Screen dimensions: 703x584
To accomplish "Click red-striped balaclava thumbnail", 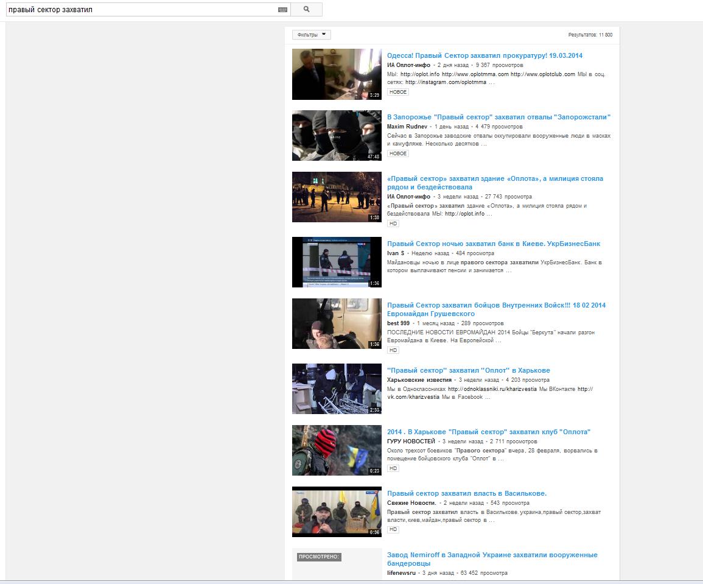I will [x=337, y=450].
